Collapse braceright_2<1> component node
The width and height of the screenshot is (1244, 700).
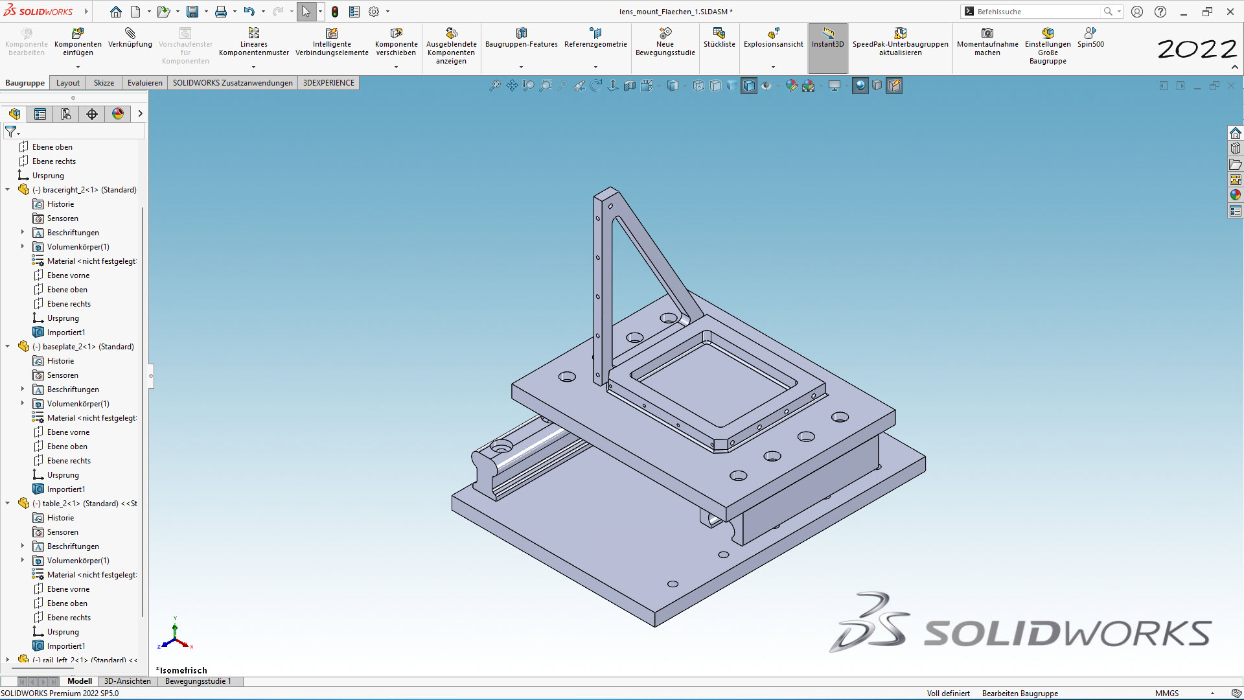click(x=8, y=190)
